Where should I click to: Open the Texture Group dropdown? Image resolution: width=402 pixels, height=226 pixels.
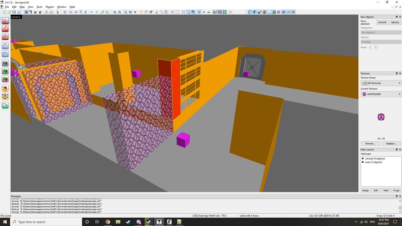381,83
